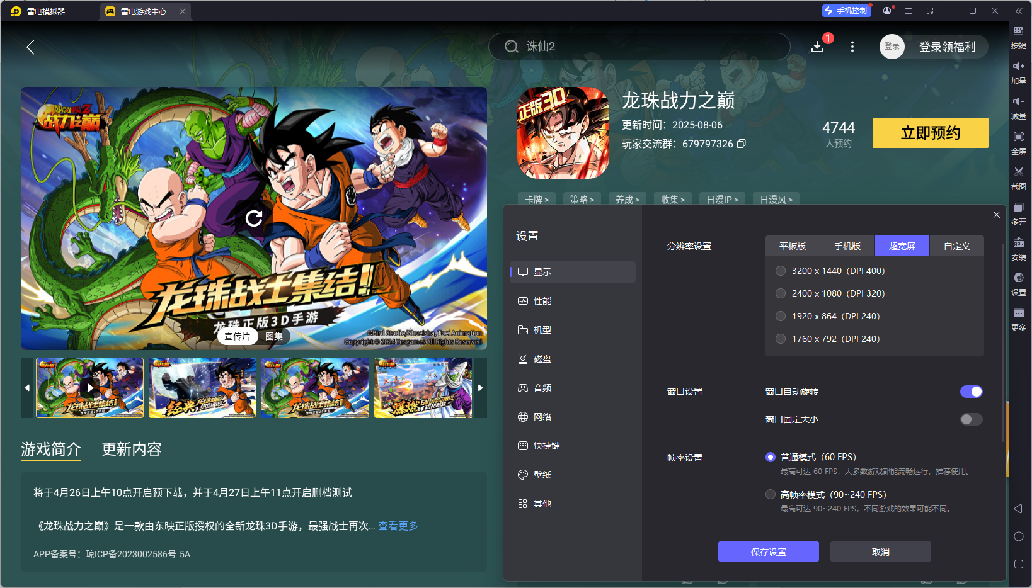Image resolution: width=1032 pixels, height=588 pixels.
Task: Select 图集 gallery pill on banner
Action: click(274, 336)
